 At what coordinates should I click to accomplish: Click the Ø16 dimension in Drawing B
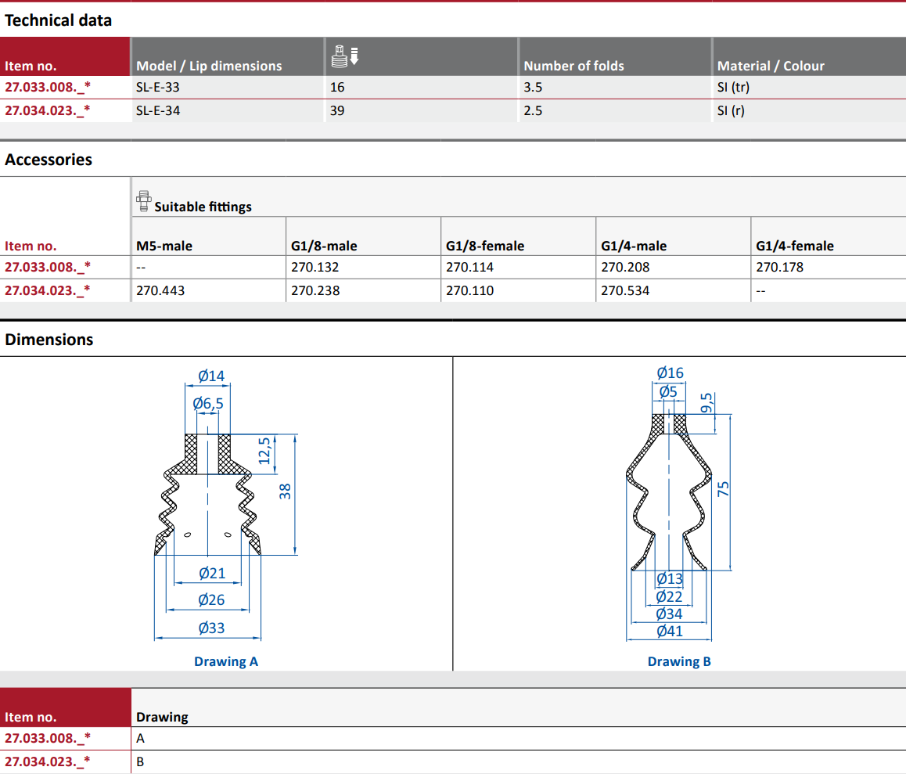[x=670, y=373]
